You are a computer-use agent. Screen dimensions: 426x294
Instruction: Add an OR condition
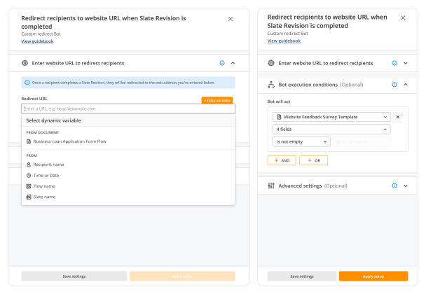click(313, 160)
